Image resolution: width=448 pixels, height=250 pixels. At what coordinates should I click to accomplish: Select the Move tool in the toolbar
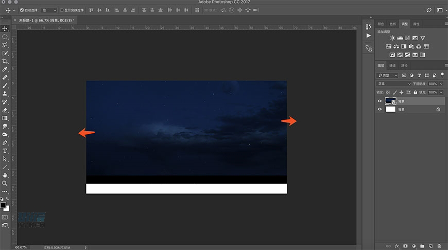(5, 28)
